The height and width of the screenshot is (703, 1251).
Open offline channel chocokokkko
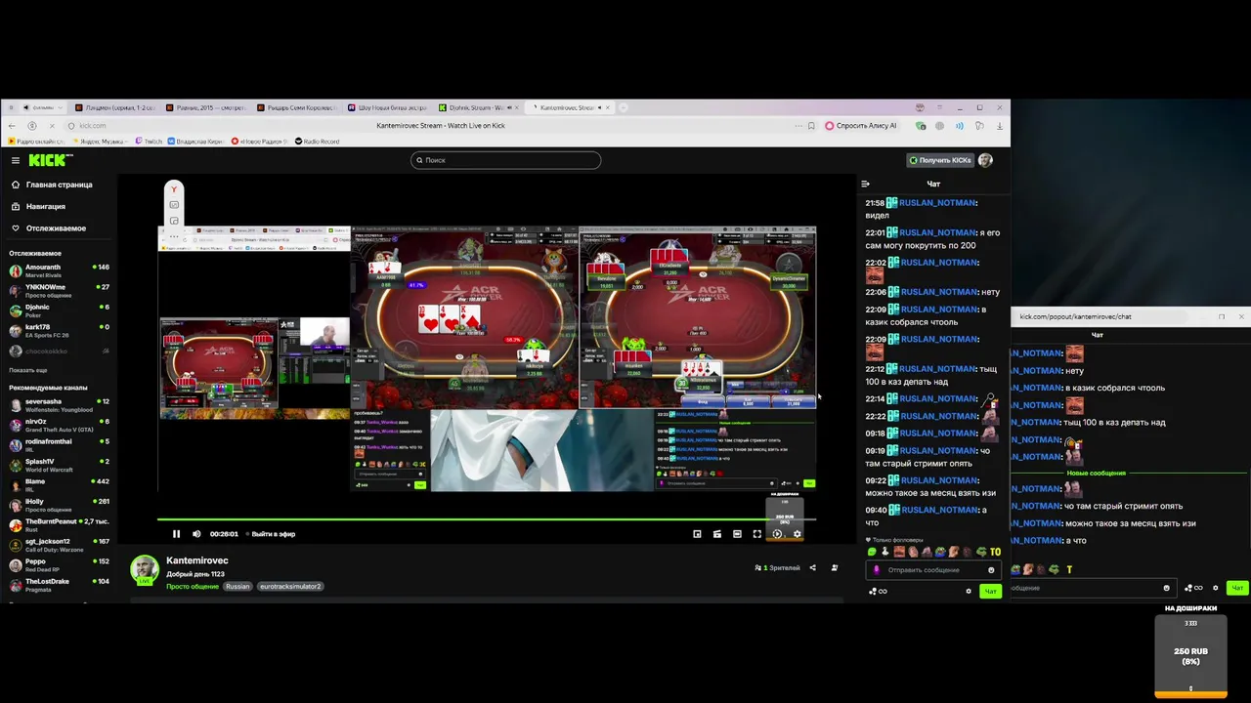pyautogui.click(x=59, y=351)
